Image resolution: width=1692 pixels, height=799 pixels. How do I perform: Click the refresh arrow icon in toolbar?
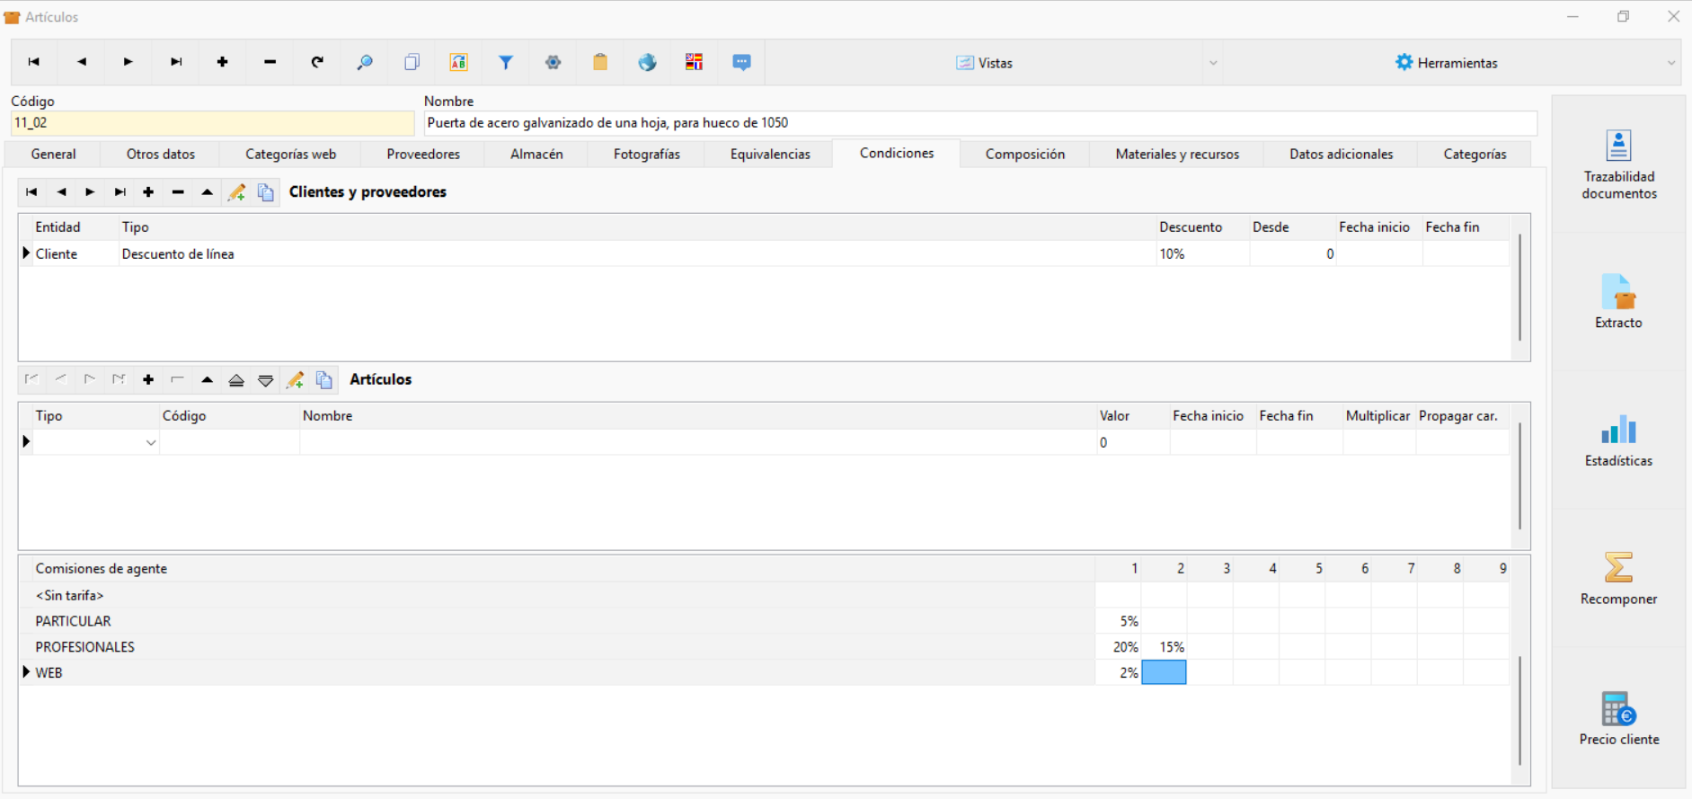point(317,62)
